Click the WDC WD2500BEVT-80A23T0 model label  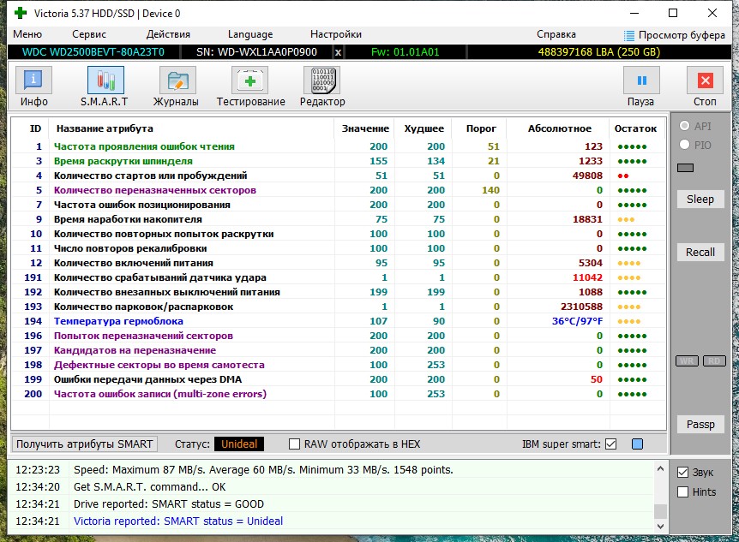tap(93, 52)
